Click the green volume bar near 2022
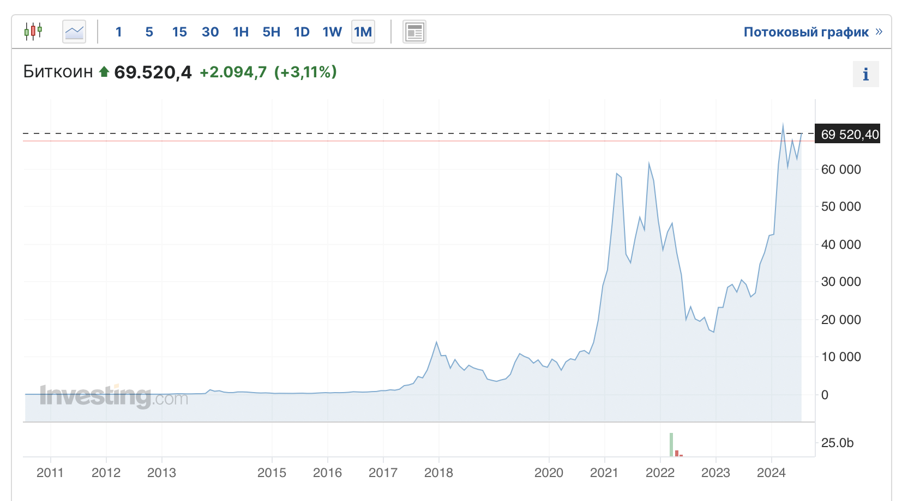The height and width of the screenshot is (501, 902). 671,444
